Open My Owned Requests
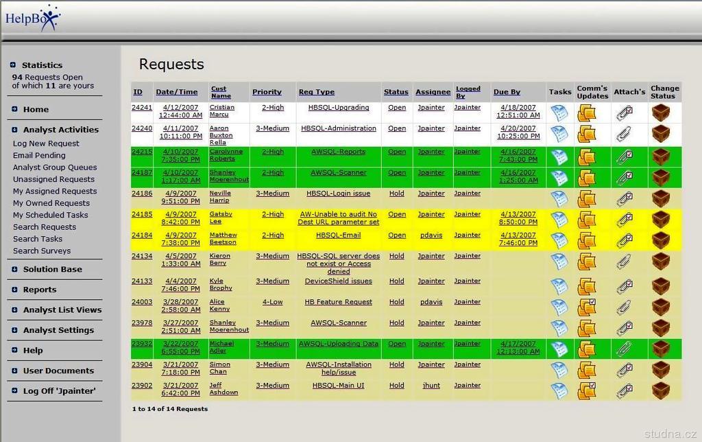702x442 pixels. click(x=51, y=203)
